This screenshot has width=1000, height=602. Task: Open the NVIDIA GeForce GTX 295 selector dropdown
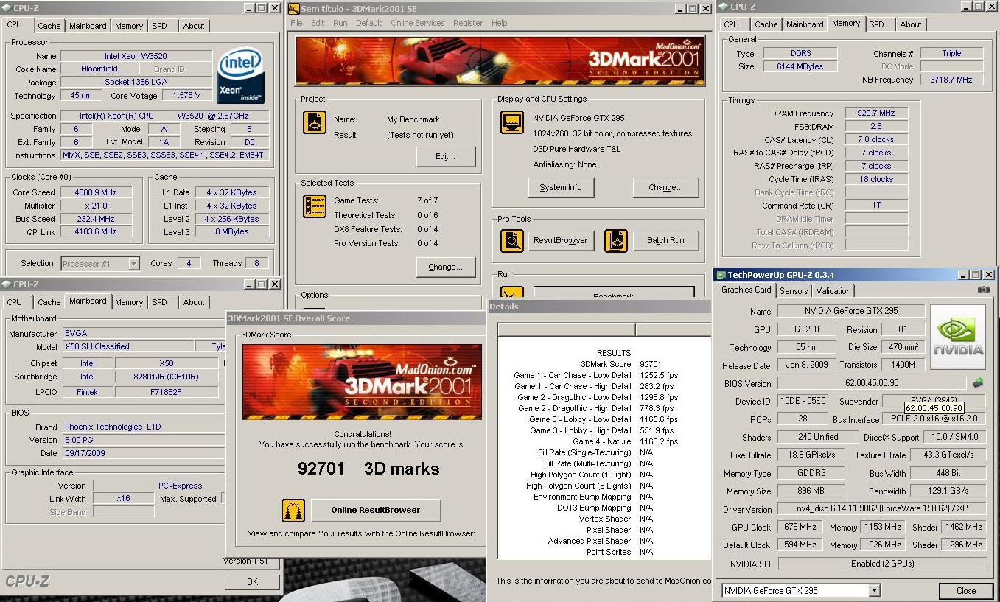(874, 590)
